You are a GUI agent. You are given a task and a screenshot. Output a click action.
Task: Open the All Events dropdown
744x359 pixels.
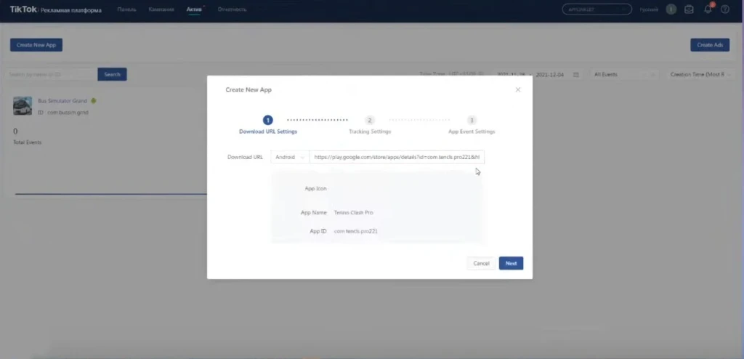(x=623, y=75)
